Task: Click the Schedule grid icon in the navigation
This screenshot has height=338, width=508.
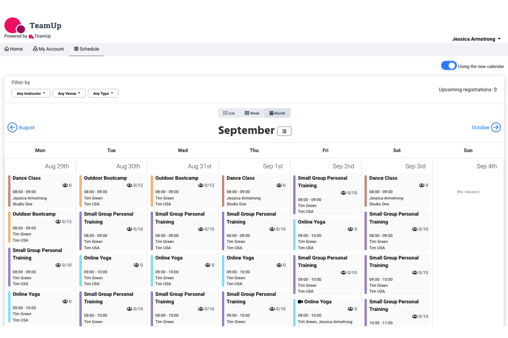Action: pyautogui.click(x=76, y=49)
